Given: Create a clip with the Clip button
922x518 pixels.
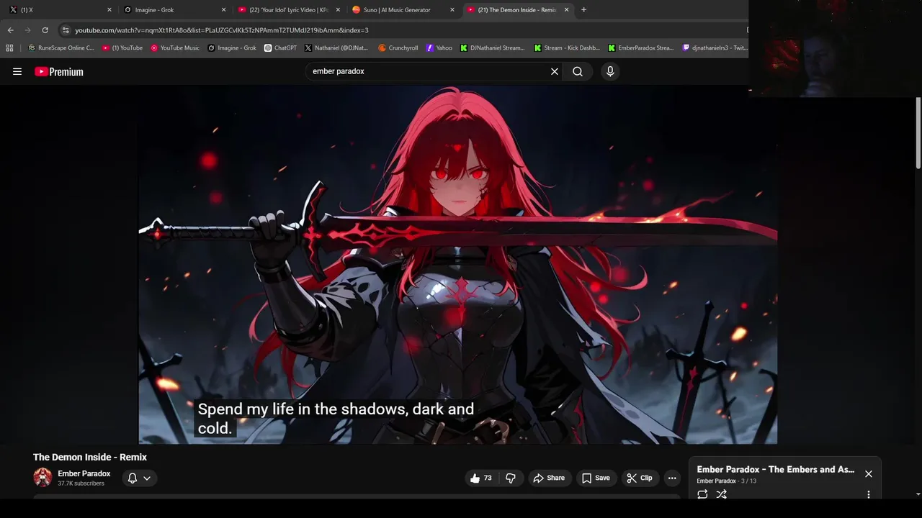Looking at the screenshot, I should [x=640, y=478].
